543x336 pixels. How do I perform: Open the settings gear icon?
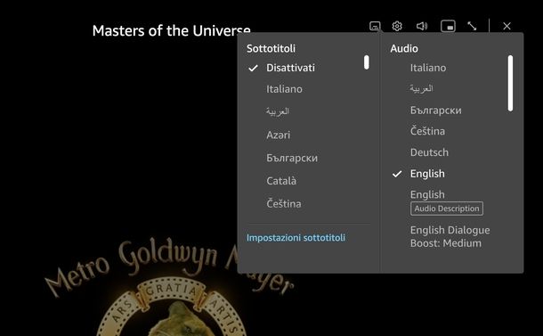pos(397,26)
